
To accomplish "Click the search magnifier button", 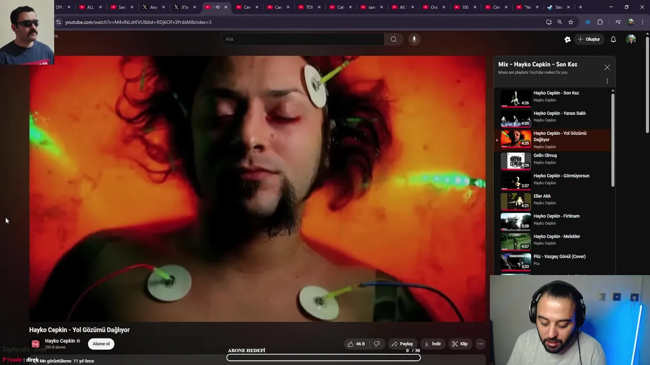I will (394, 39).
